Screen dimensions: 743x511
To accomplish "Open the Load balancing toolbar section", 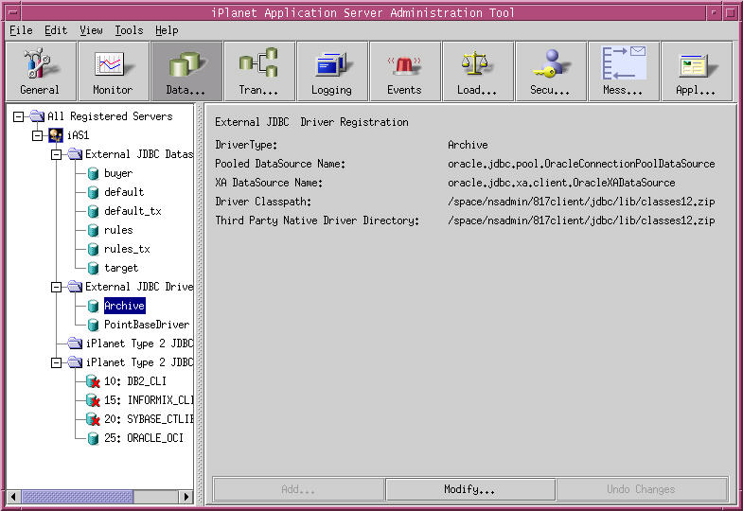I will pyautogui.click(x=478, y=71).
